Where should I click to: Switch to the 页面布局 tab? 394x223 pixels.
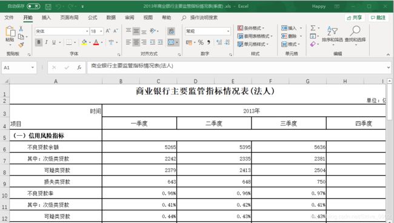[x=69, y=18]
